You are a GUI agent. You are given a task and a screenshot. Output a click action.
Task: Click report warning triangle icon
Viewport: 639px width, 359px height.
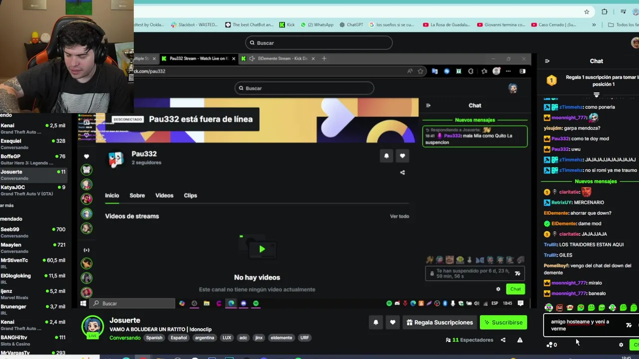(x=520, y=340)
